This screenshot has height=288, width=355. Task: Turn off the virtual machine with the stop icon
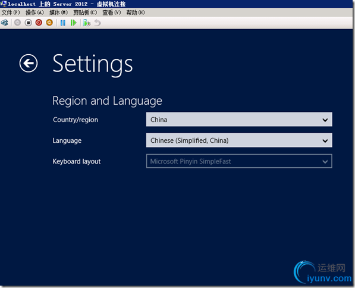click(29, 23)
